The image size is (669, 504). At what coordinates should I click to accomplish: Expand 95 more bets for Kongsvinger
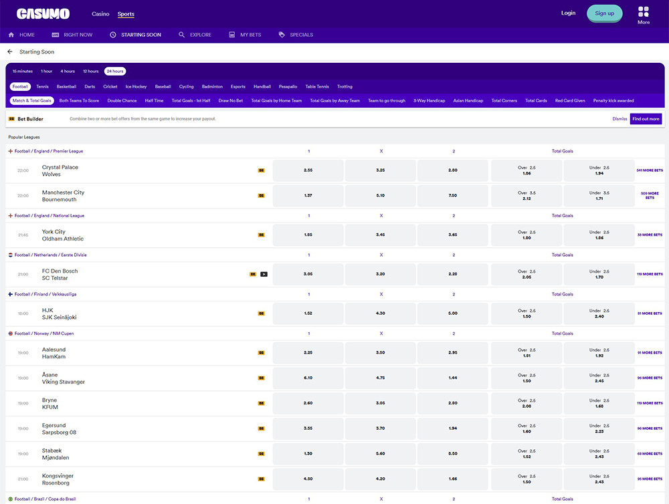click(x=650, y=479)
